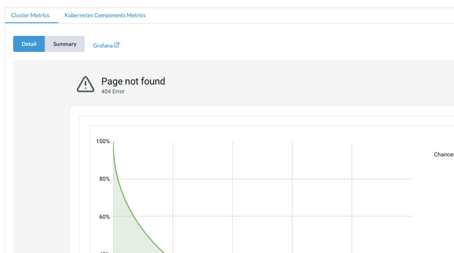Click the 404 Error subtitle text
This screenshot has width=454, height=253.
[x=112, y=91]
